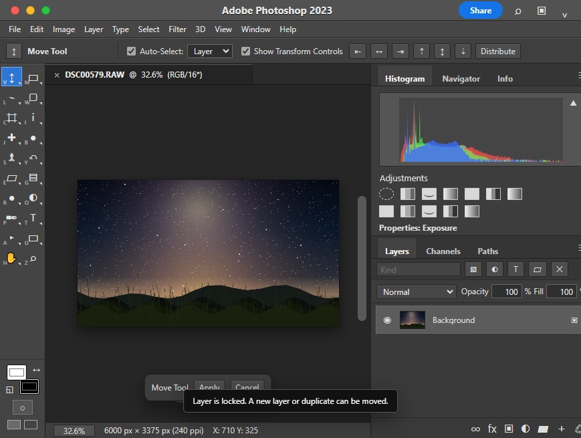Select the Rectangle shape tool (U)

pyautogui.click(x=33, y=238)
